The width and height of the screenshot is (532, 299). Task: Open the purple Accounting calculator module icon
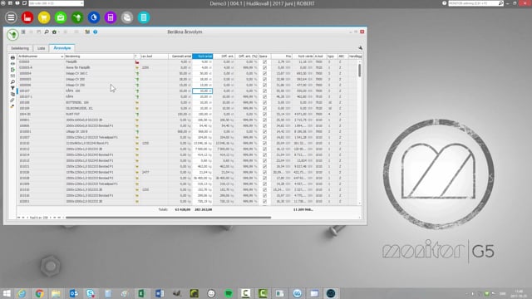pos(111,17)
